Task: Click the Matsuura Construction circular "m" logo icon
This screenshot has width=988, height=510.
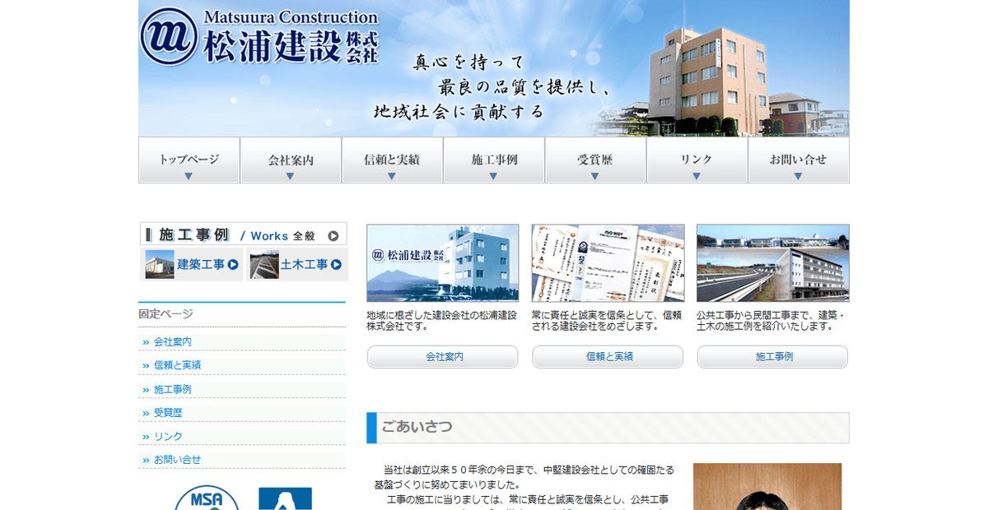Action: tap(167, 35)
